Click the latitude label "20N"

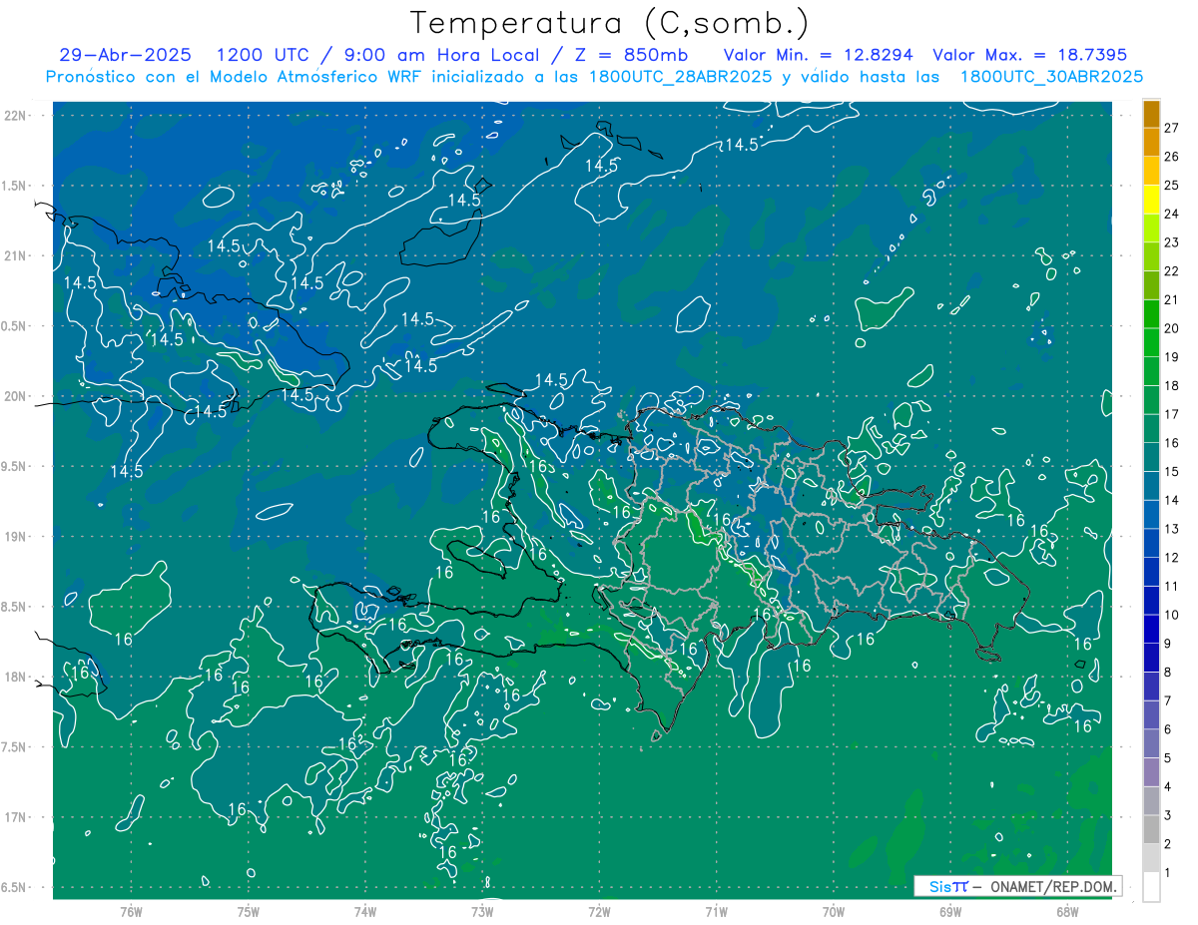[17, 396]
